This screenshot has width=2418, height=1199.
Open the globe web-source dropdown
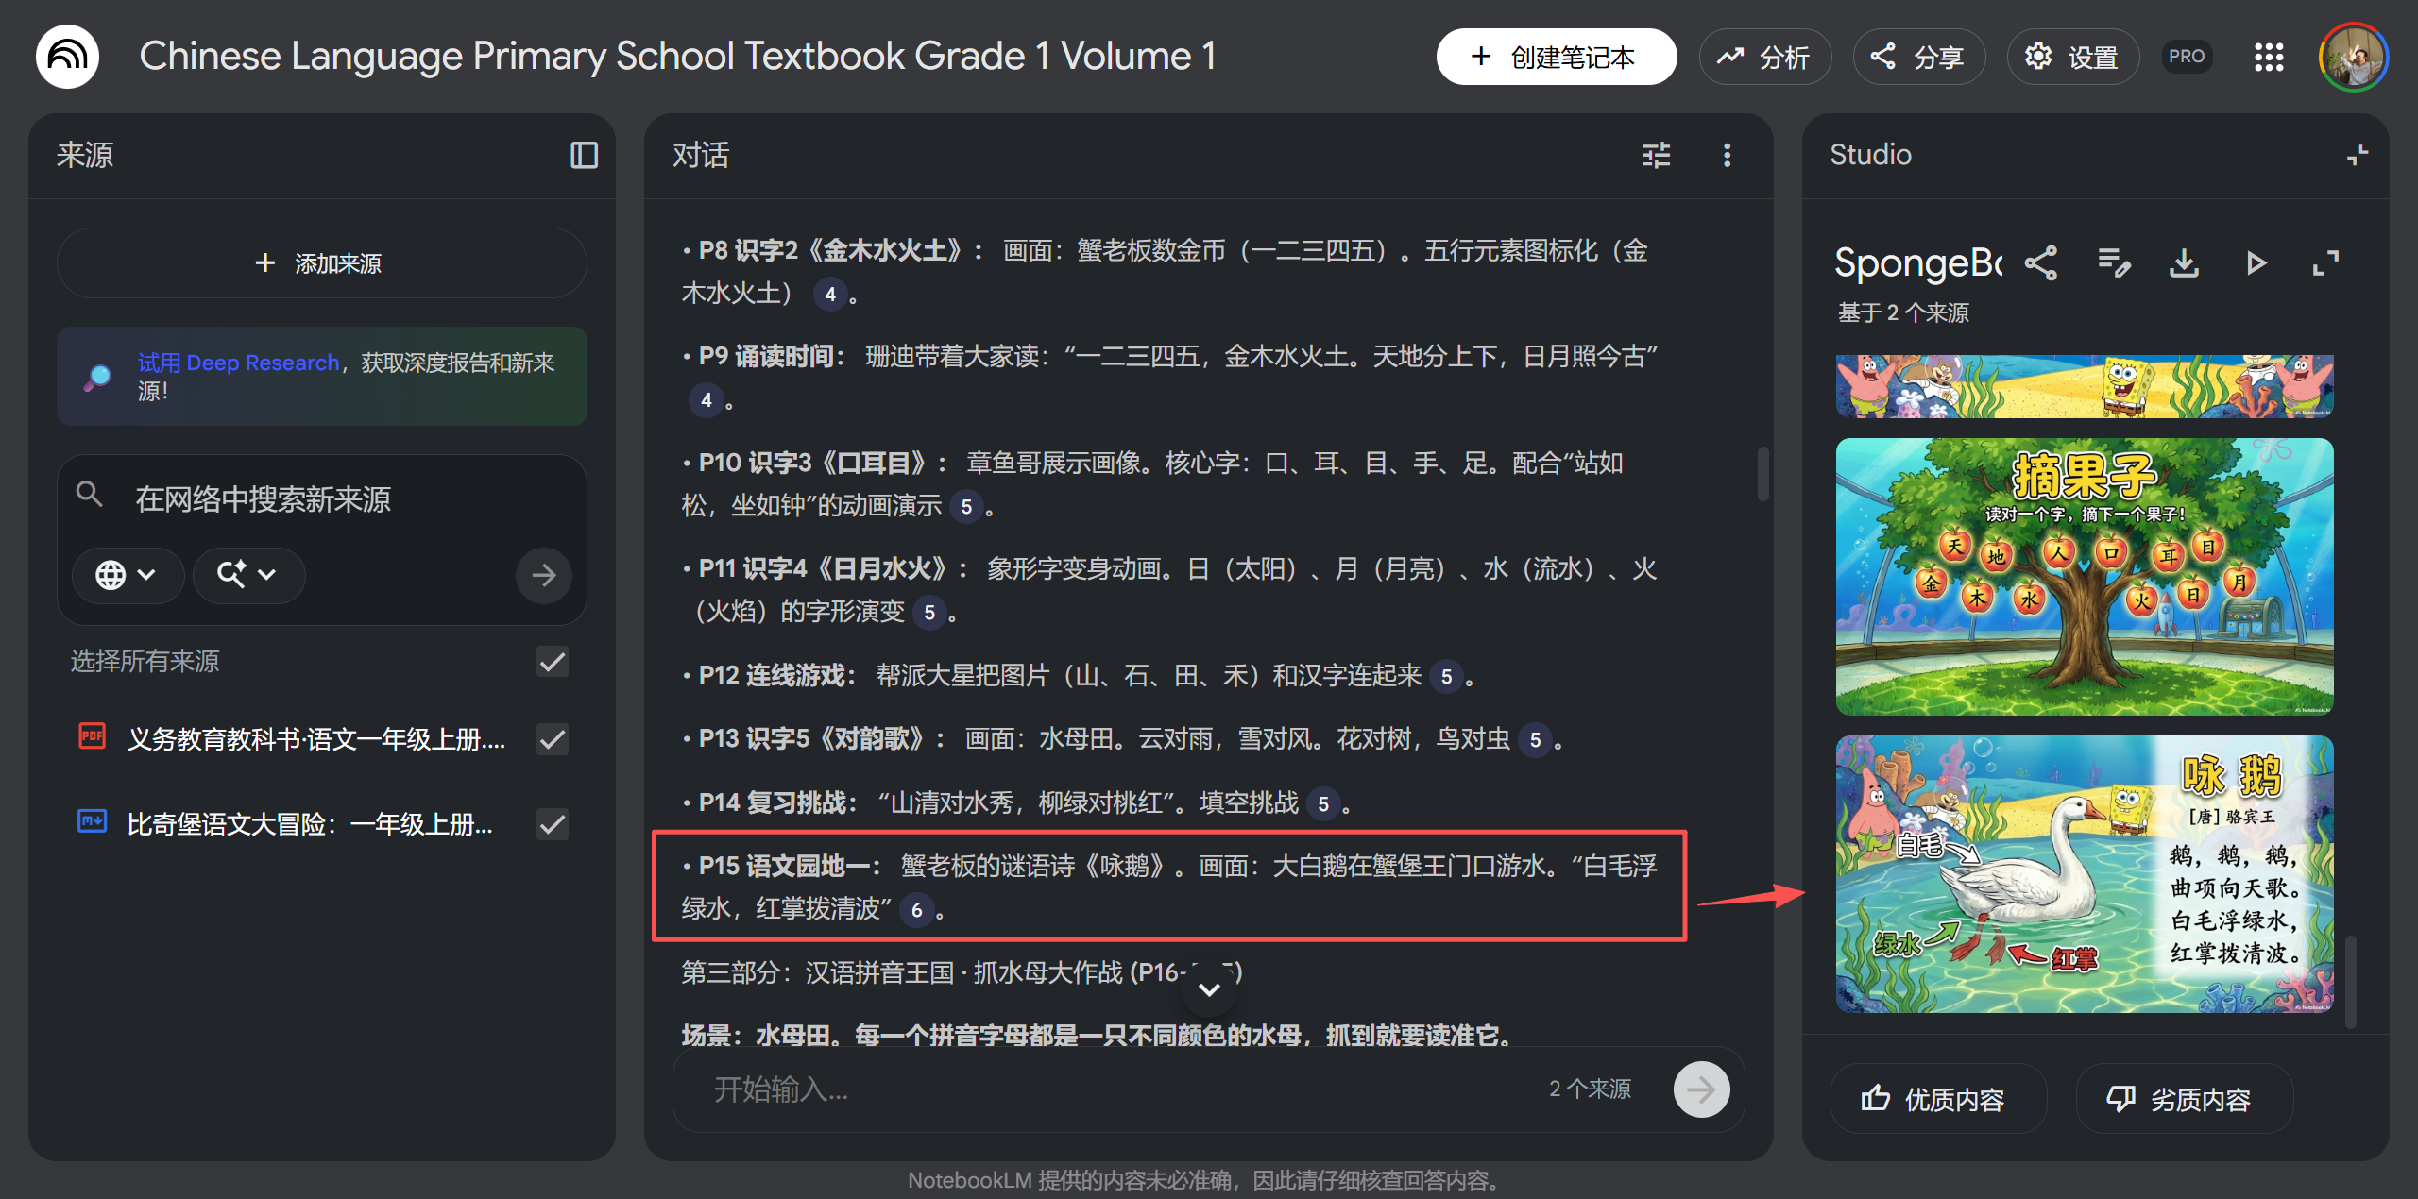(128, 575)
